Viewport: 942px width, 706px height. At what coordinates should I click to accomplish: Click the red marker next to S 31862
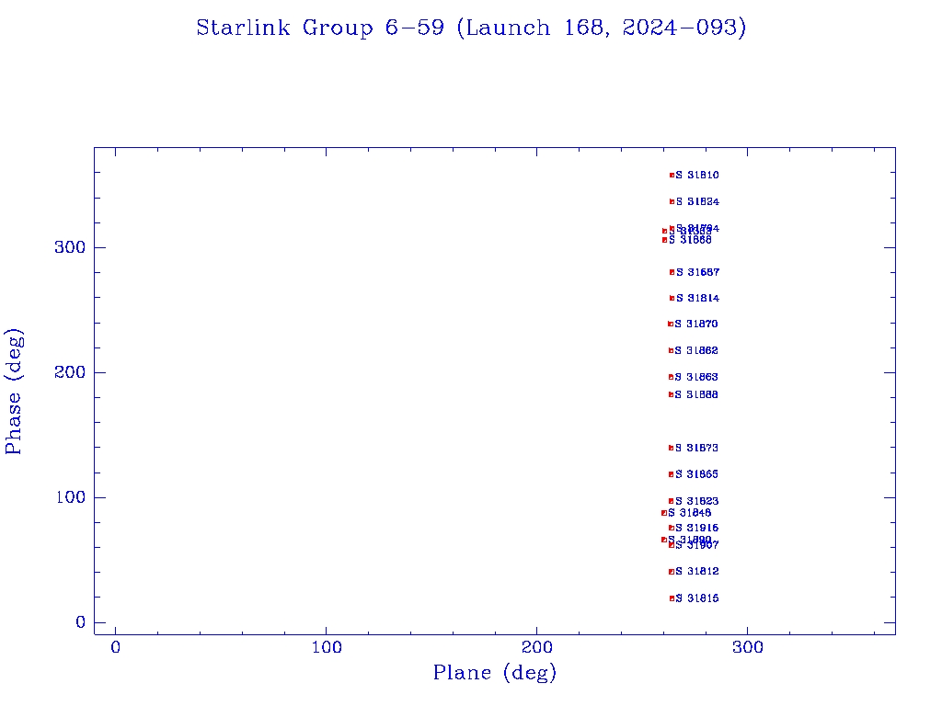tap(672, 350)
